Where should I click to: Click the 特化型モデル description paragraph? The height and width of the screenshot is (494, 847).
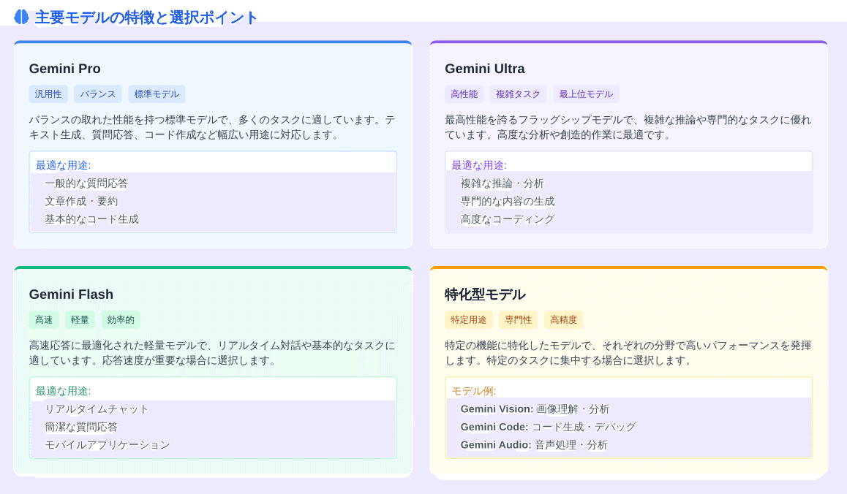pyautogui.click(x=629, y=353)
